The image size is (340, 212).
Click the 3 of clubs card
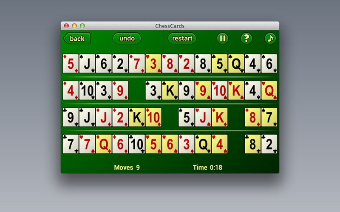[x=153, y=90]
